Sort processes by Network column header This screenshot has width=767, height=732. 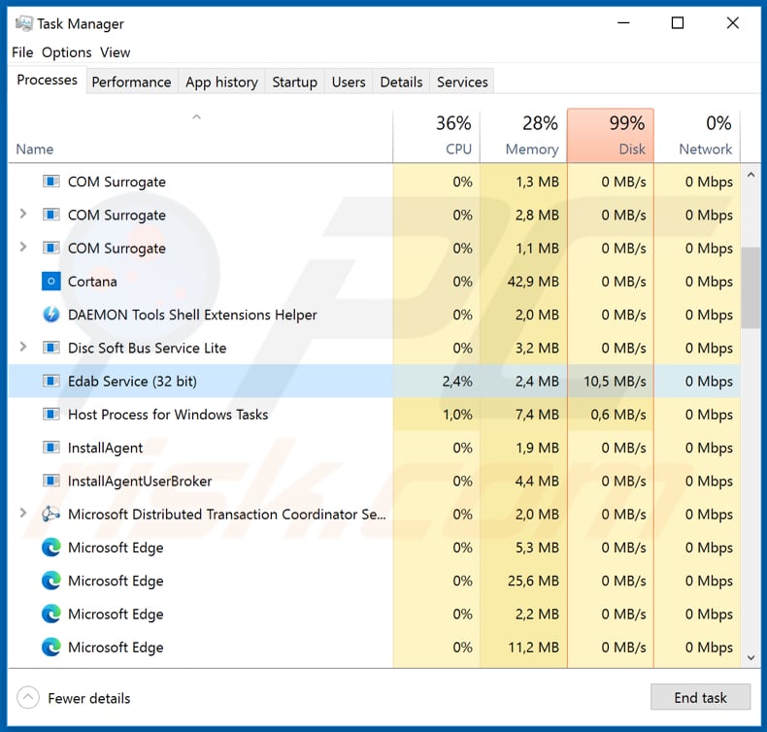[x=697, y=136]
